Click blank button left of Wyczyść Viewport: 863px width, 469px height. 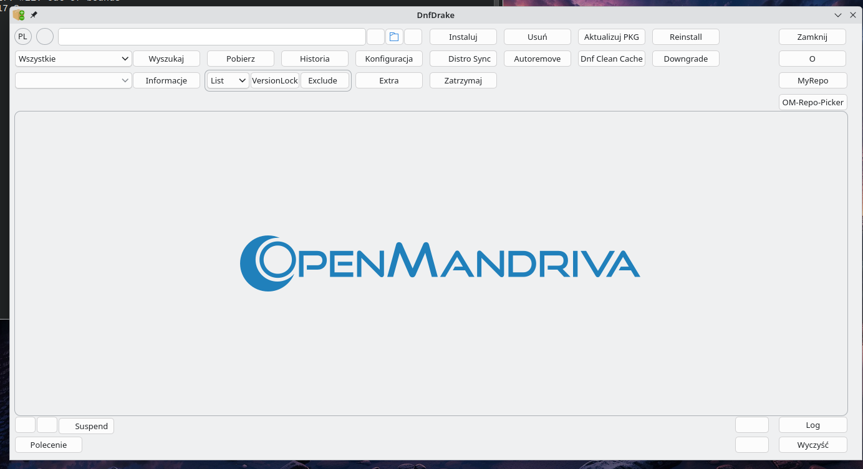click(752, 445)
